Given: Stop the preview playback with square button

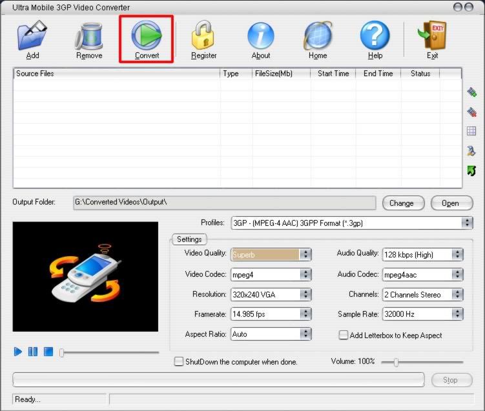Looking at the screenshot, I should tap(48, 352).
